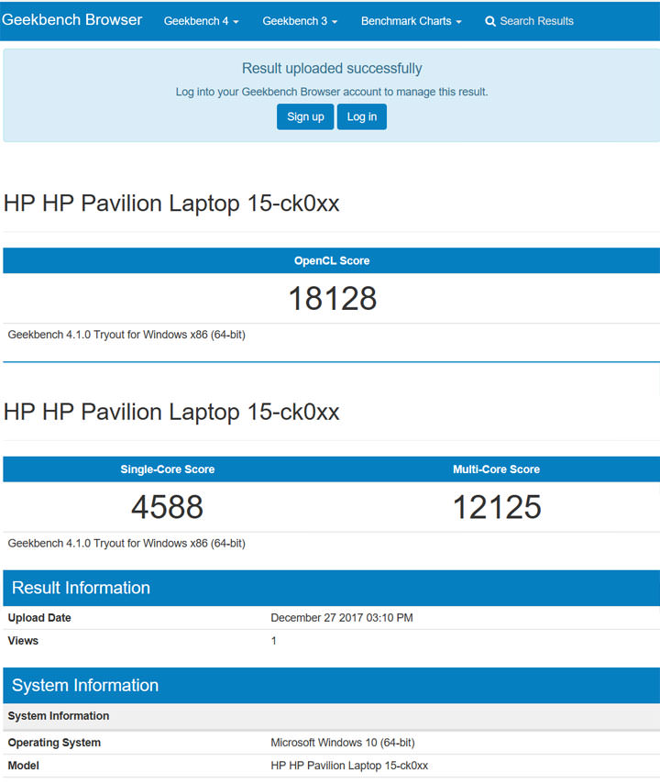This screenshot has width=660, height=783.
Task: Click the Operating System label
Action: 54,743
